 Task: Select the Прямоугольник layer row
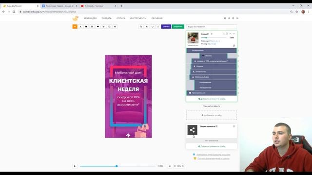click(x=211, y=93)
